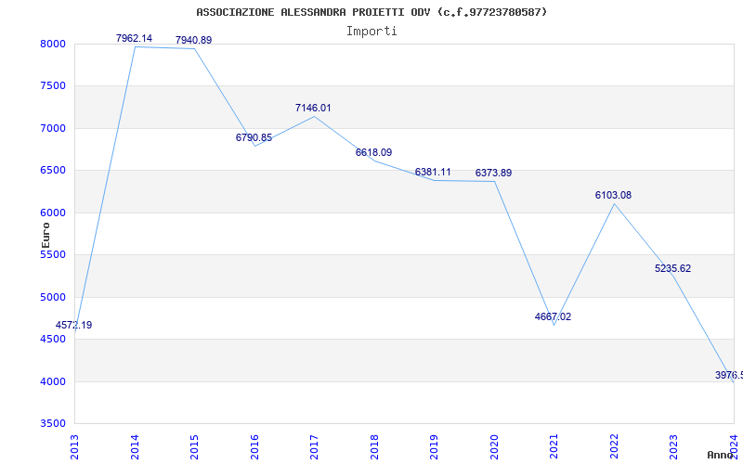Click x-axis year 2018
743x464 pixels.
coord(374,447)
